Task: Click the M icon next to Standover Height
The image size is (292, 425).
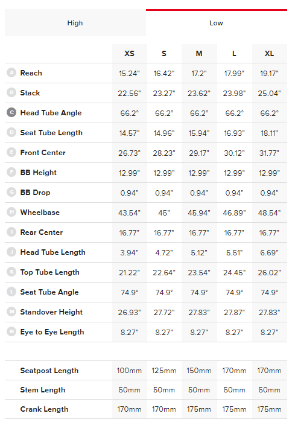Action: click(x=11, y=312)
